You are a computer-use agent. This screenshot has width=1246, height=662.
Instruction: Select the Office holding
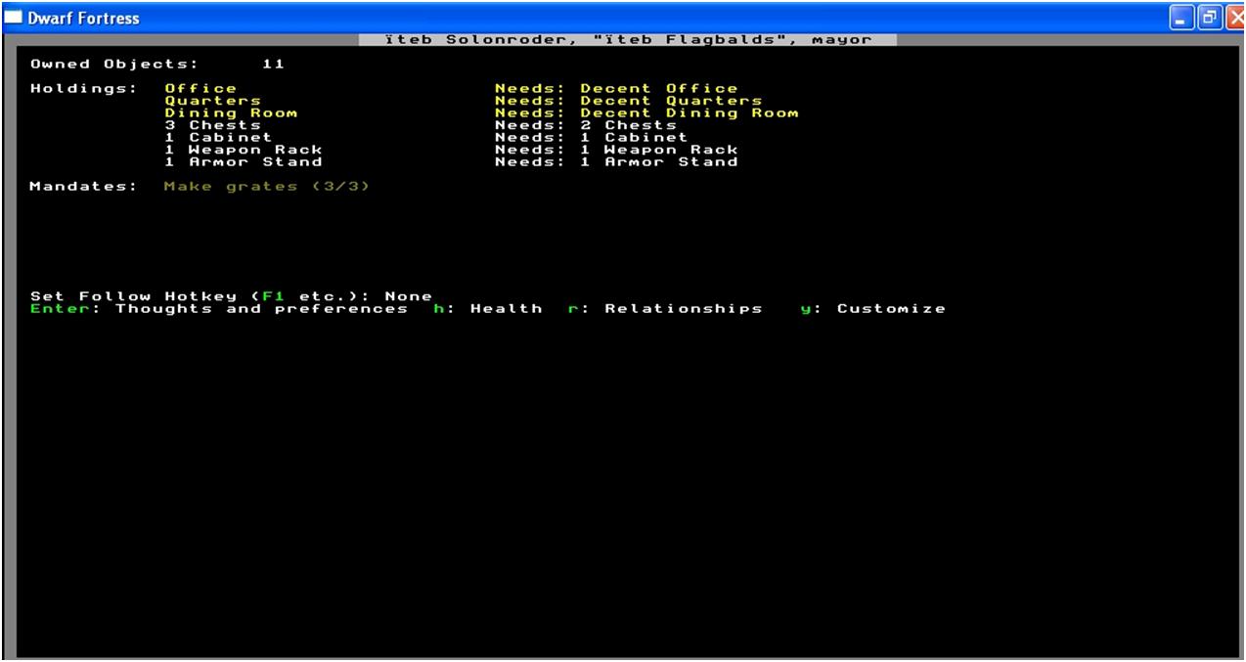tap(200, 89)
